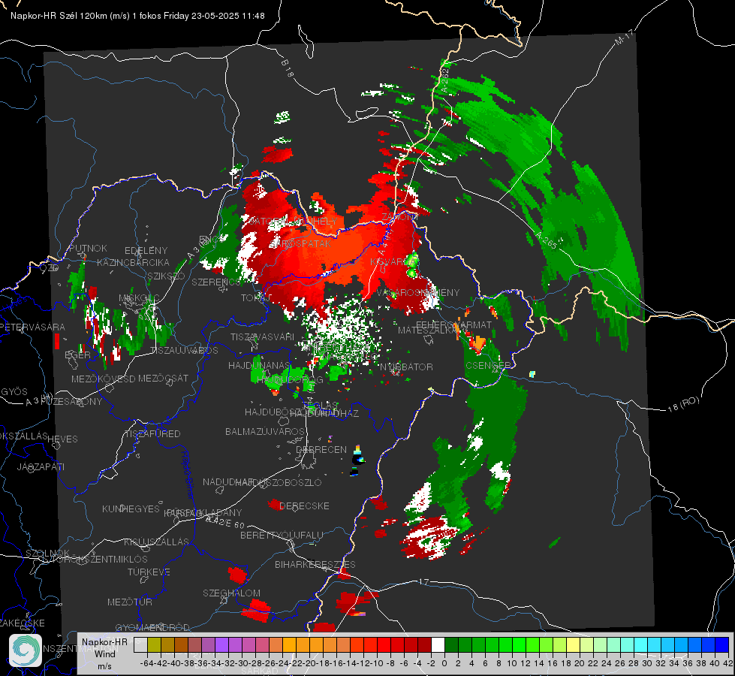The height and width of the screenshot is (676, 735).
Task: Click the EGER city label
Action: (x=78, y=355)
